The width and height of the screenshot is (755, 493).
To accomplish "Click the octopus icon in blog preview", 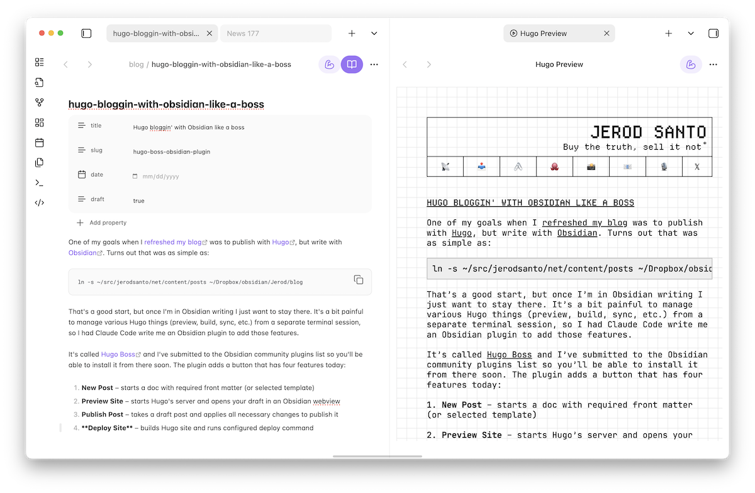I will tap(554, 167).
